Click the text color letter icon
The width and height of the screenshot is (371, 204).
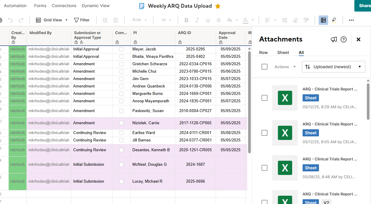point(245,20)
